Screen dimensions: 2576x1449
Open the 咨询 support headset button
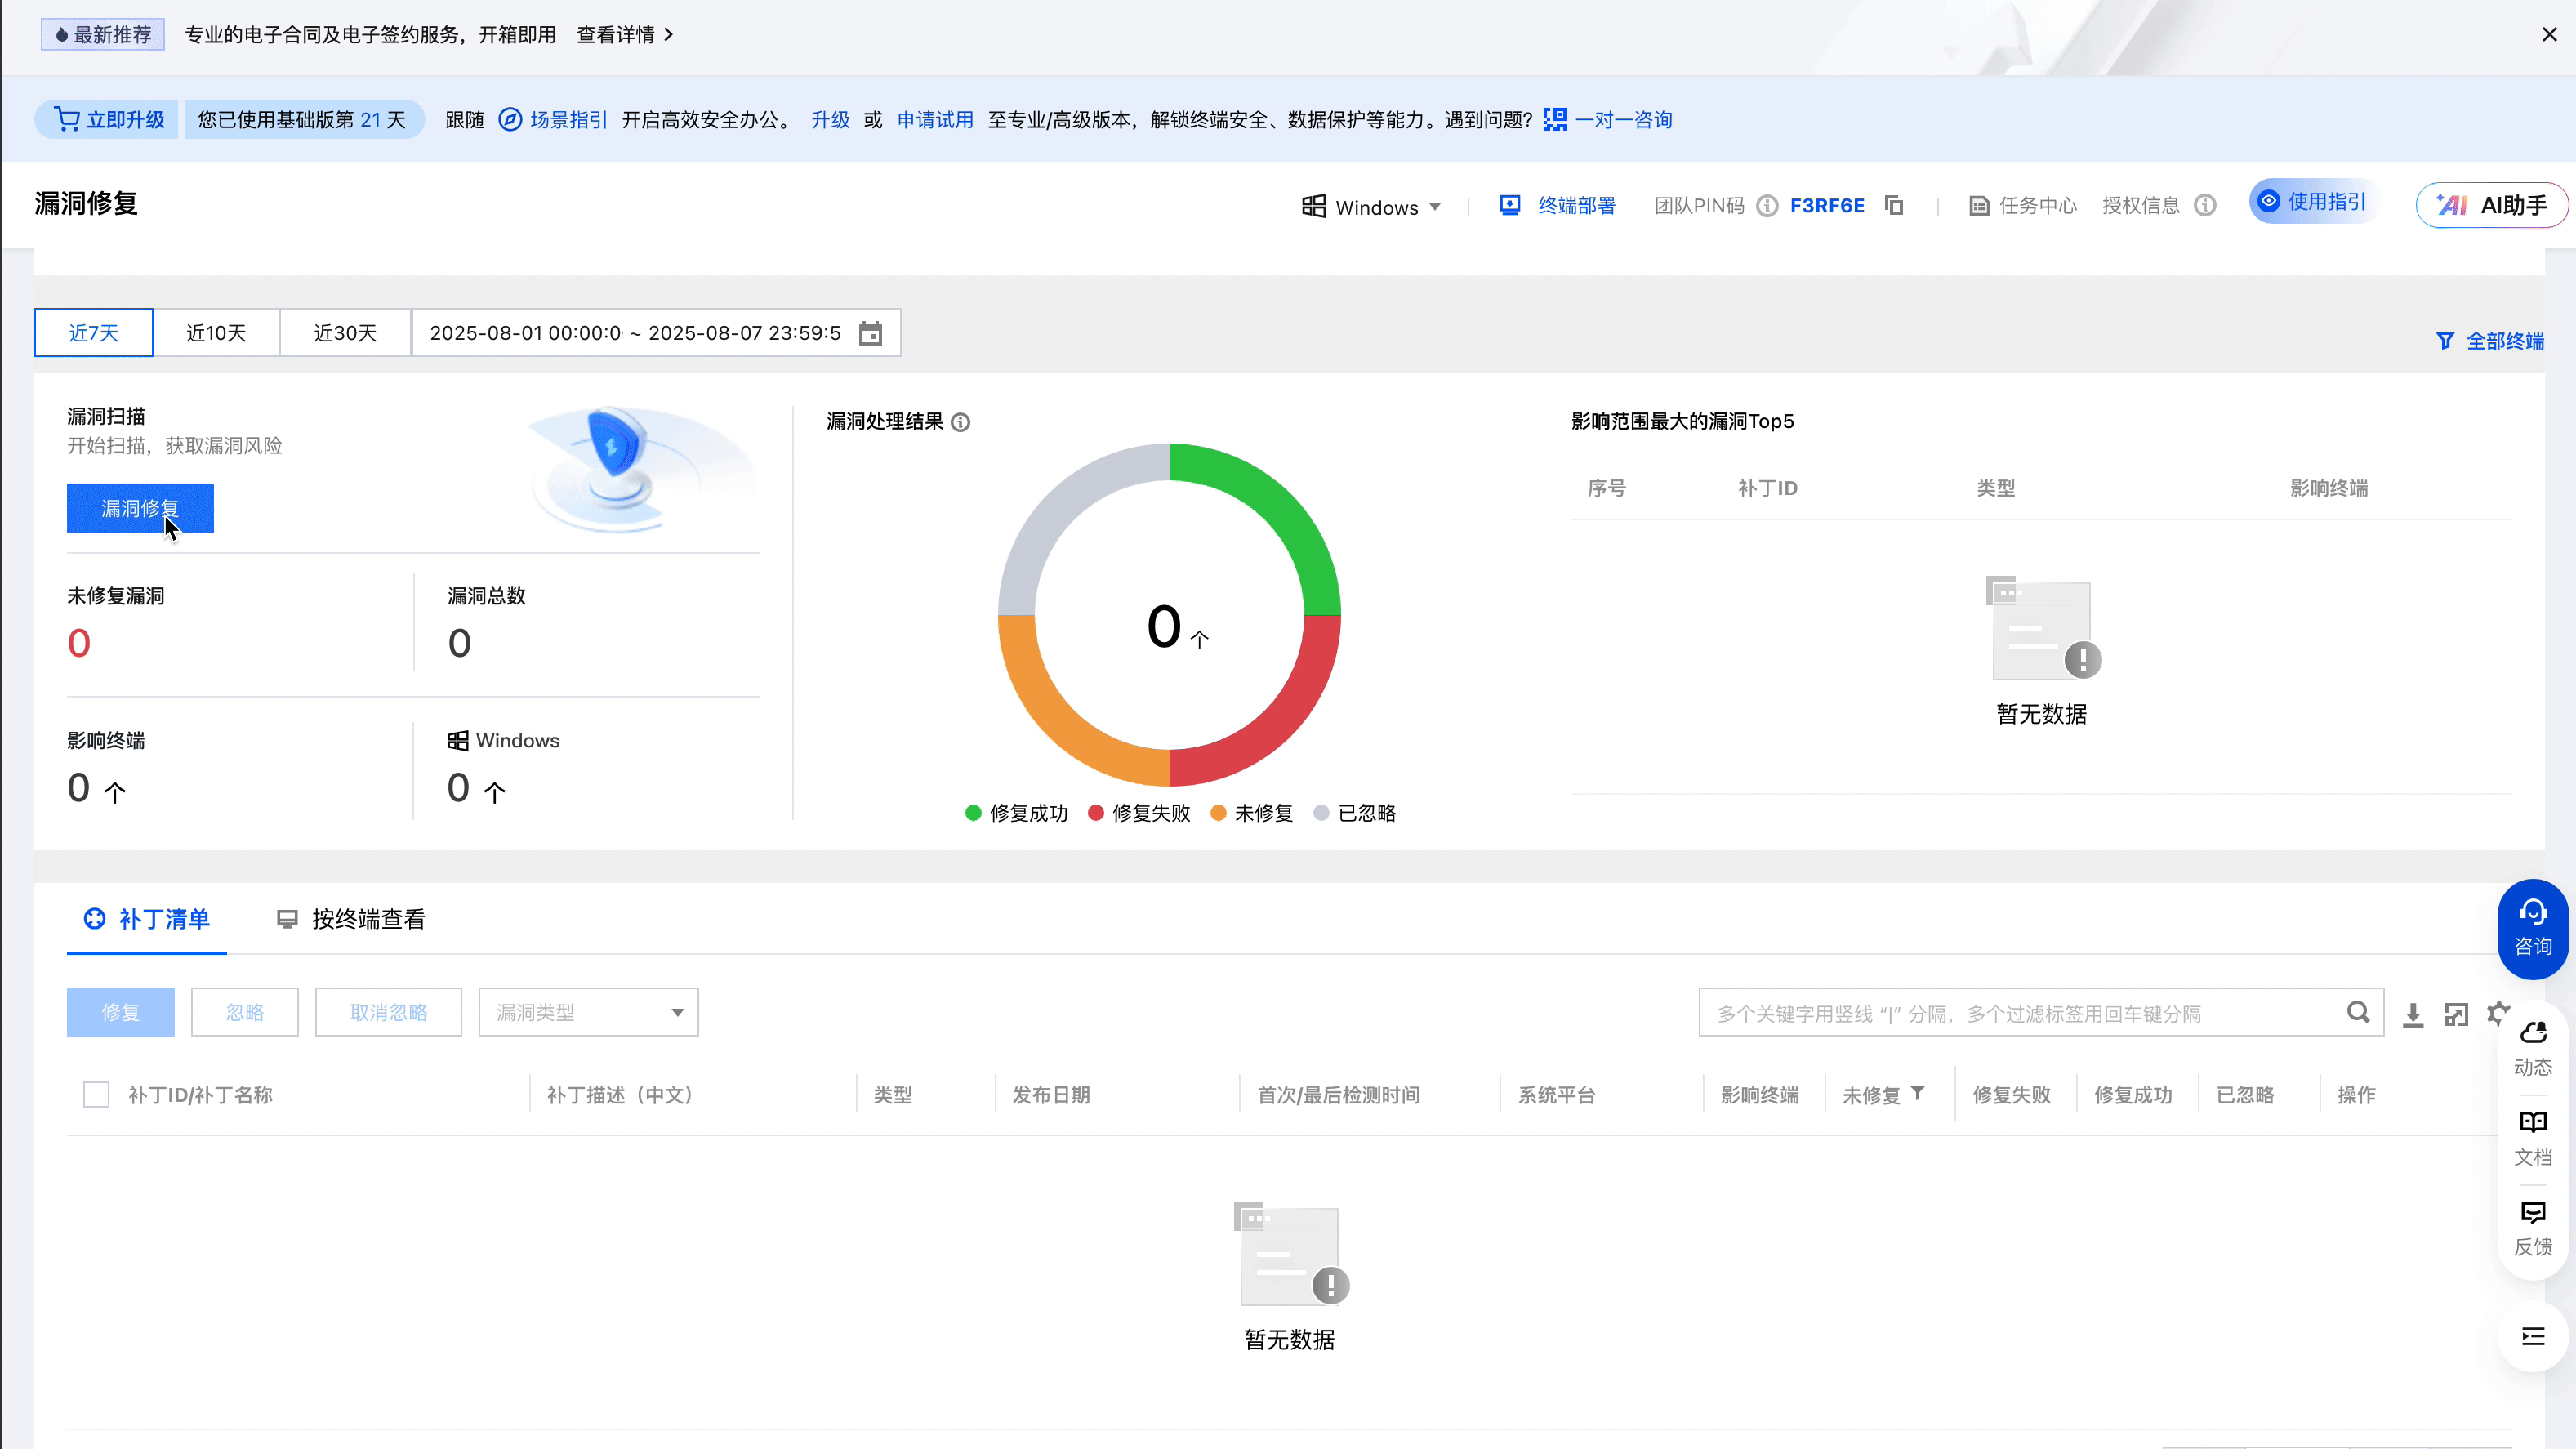coord(2532,928)
